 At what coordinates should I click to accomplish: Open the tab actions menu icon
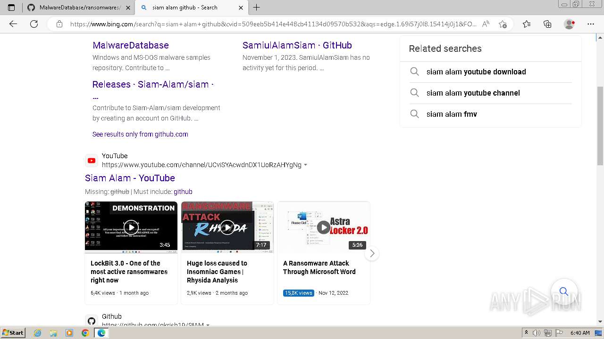point(11,8)
